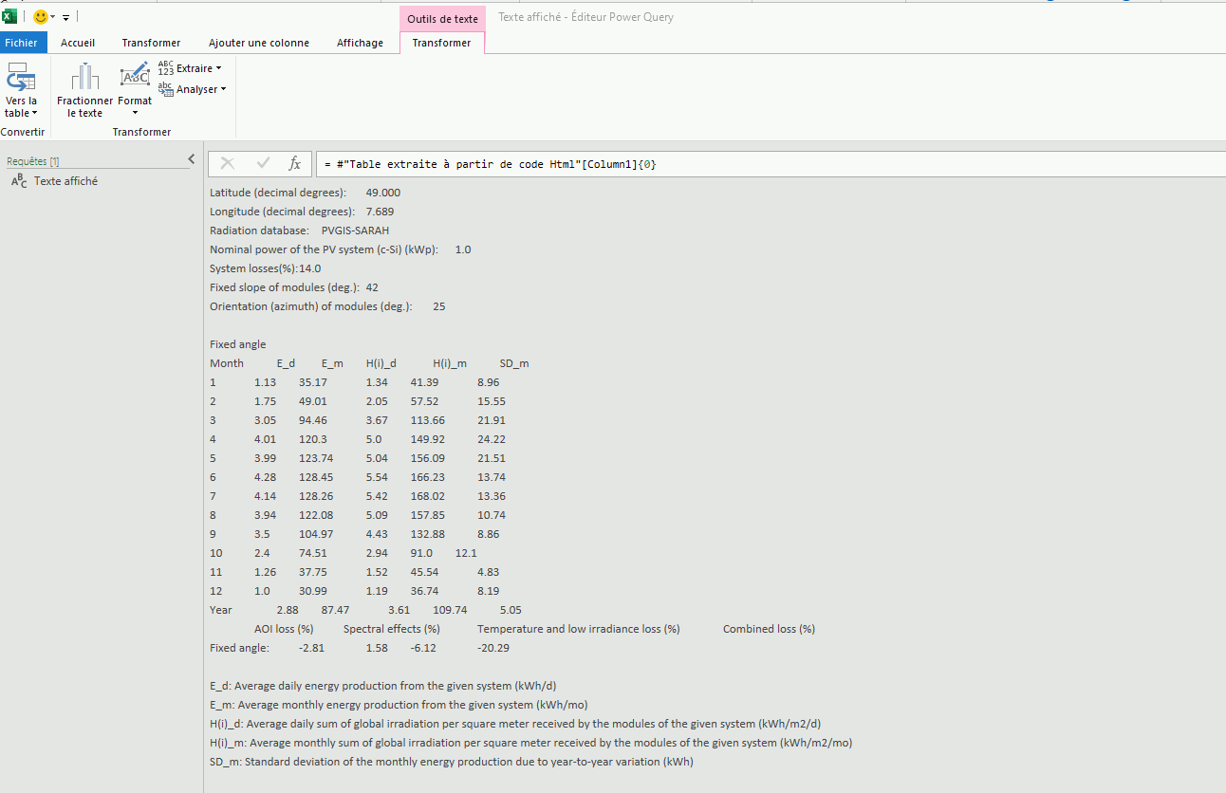Cancel formula edit with the X icon

tap(228, 164)
